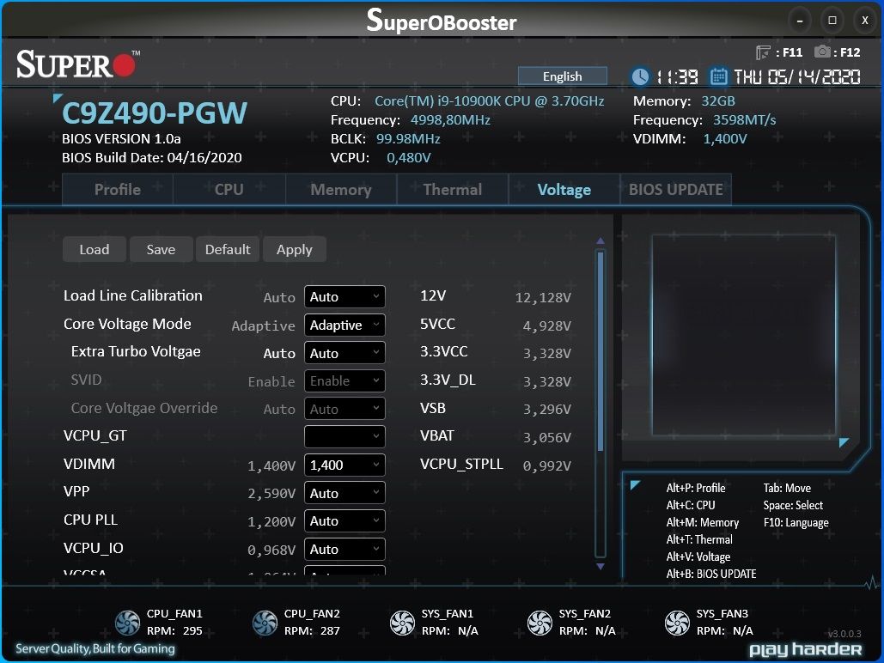The image size is (884, 663).
Task: Click the C9Z490-PGW board name
Action: coord(155,113)
